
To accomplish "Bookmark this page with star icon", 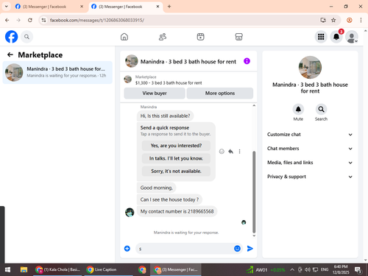I will (x=333, y=20).
